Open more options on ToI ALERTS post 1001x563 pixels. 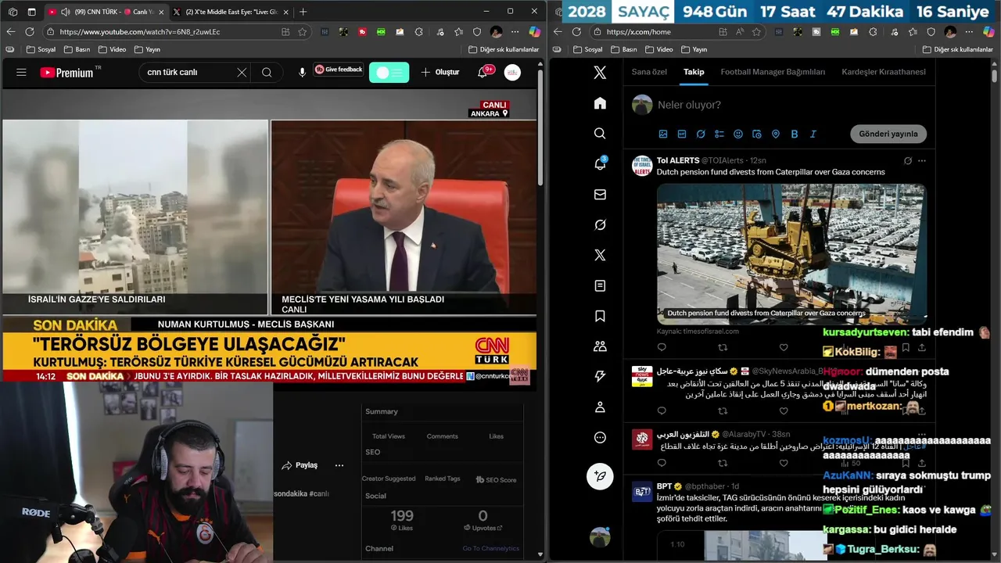click(922, 160)
